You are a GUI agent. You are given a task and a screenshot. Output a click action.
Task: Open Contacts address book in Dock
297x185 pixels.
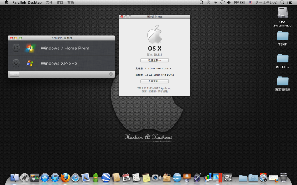116,178
